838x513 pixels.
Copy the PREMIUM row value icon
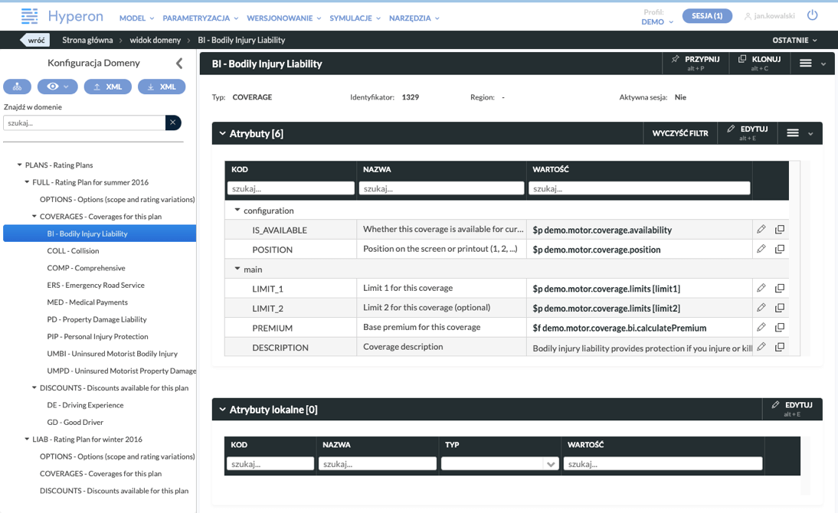click(x=780, y=327)
